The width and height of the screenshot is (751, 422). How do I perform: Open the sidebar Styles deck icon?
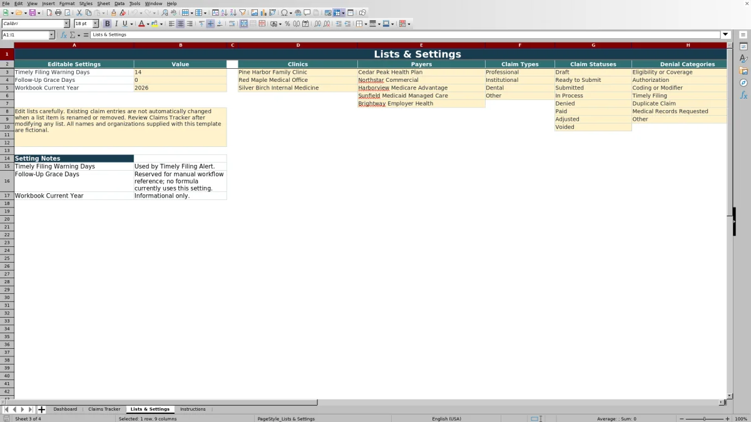coord(743,58)
